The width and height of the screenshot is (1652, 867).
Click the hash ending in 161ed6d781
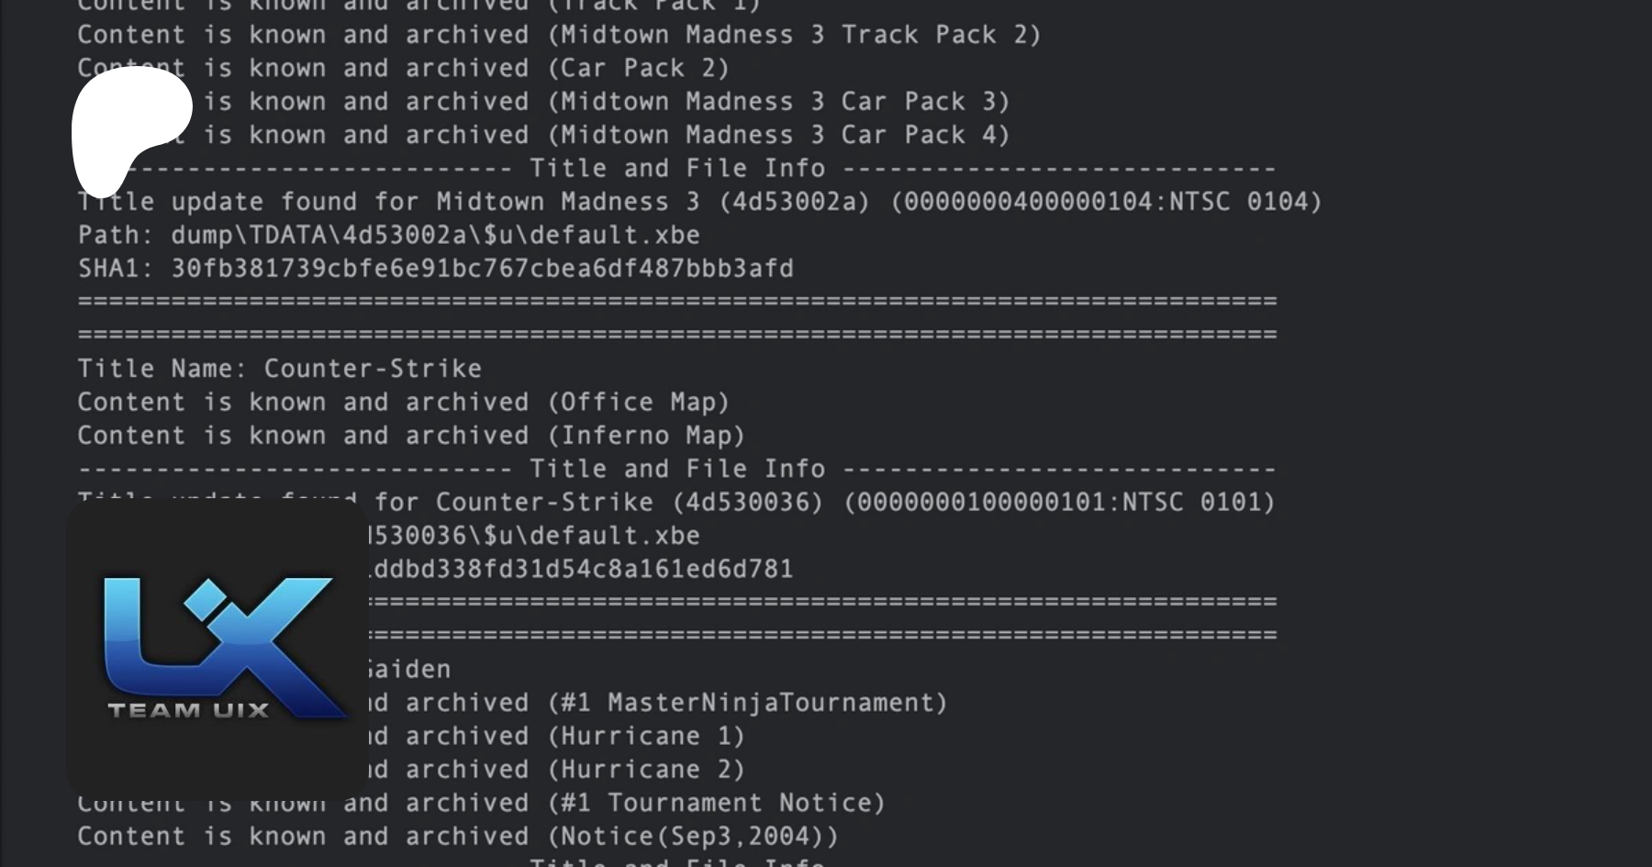coord(582,569)
